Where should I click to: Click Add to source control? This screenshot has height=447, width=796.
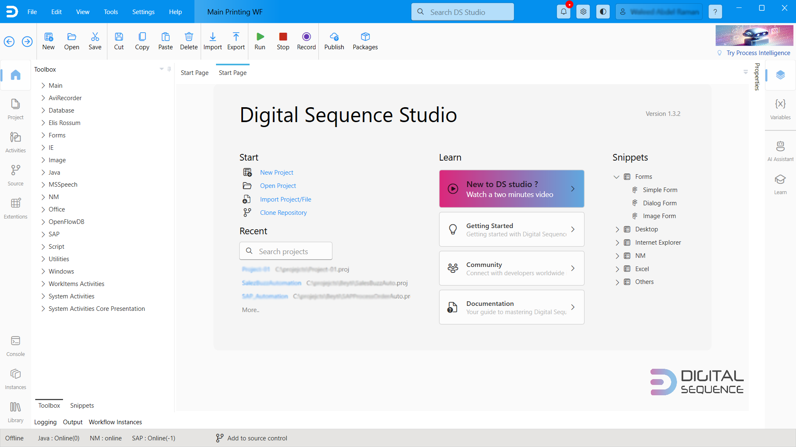(x=252, y=438)
